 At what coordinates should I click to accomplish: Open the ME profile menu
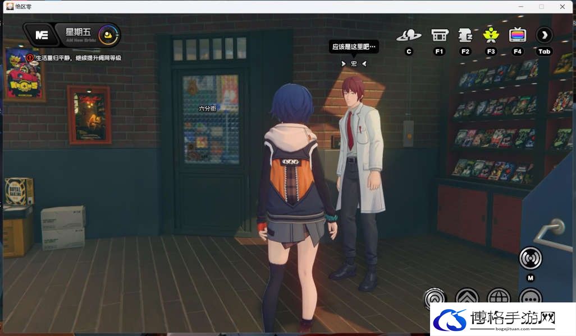click(42, 35)
